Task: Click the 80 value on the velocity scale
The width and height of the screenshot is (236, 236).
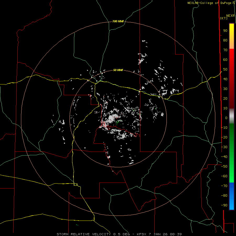Action: [225, 40]
